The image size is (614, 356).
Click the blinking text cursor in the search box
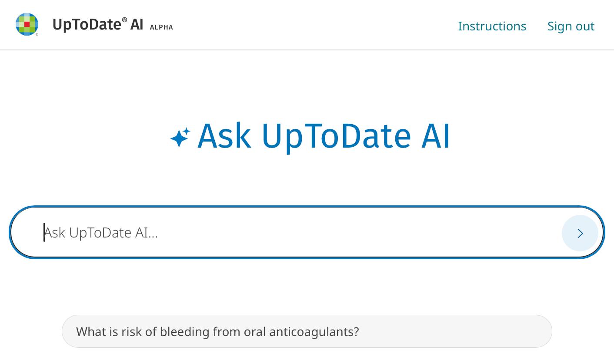coord(44,232)
